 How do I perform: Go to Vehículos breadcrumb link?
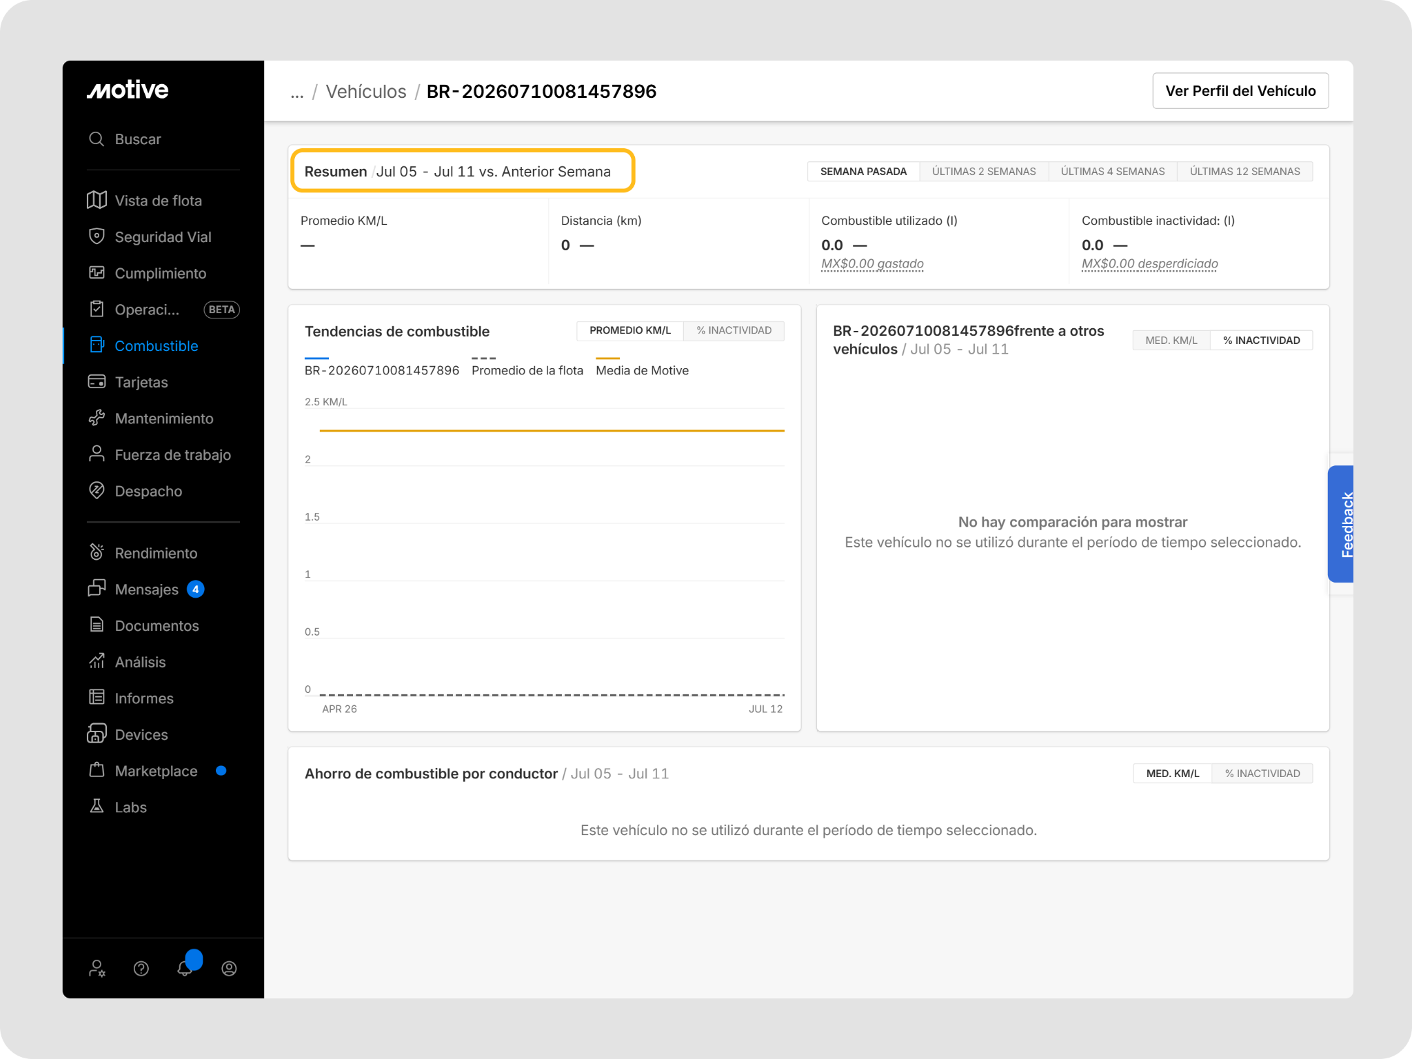point(366,92)
